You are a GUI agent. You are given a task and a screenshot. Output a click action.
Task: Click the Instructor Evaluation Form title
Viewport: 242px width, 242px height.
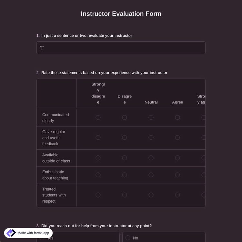click(121, 14)
